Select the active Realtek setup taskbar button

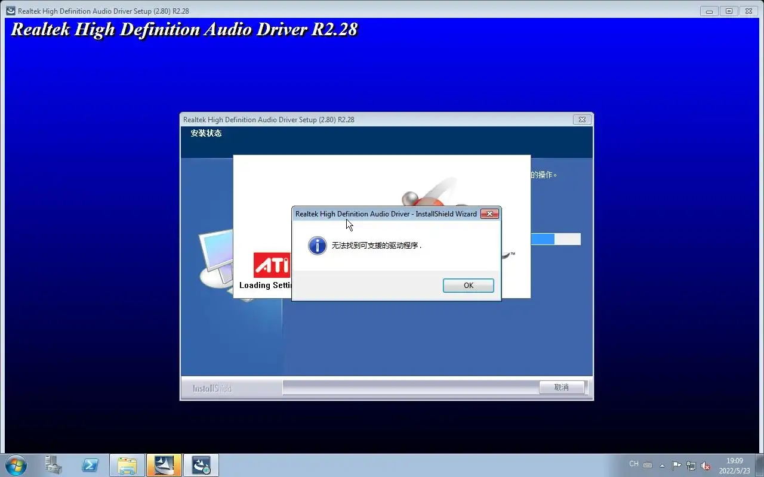pyautogui.click(x=164, y=465)
